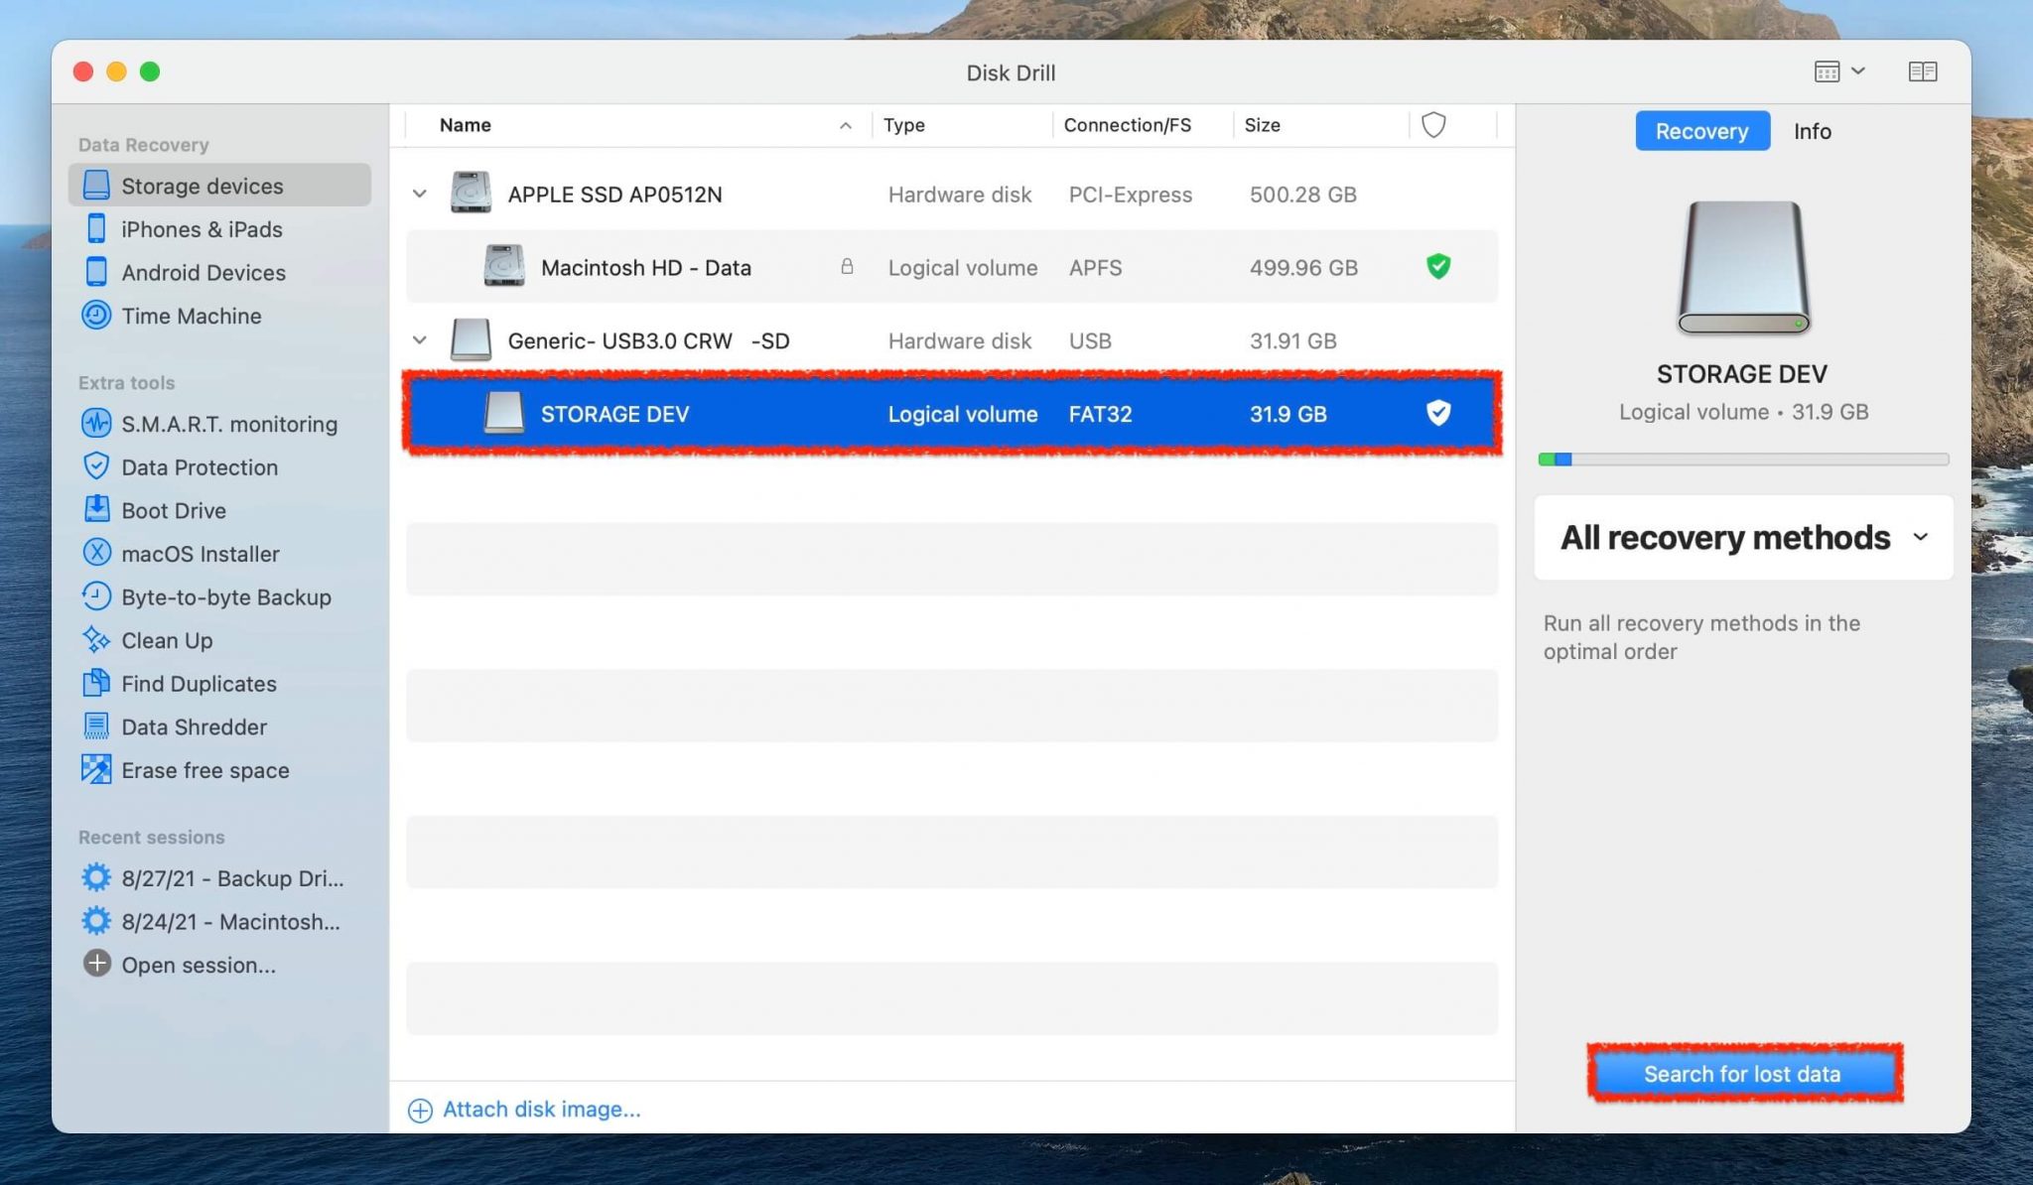The image size is (2033, 1185).
Task: Toggle the side panel book icon
Action: [1923, 71]
